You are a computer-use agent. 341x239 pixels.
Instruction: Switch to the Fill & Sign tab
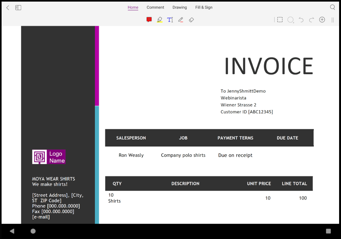pyautogui.click(x=204, y=7)
